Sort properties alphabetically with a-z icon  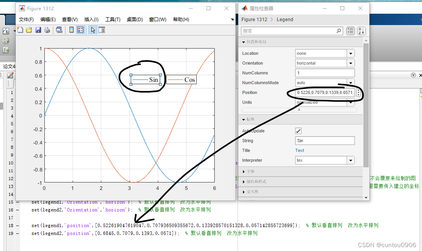point(362,31)
